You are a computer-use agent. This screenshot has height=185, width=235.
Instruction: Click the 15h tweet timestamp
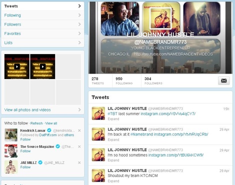226,109
